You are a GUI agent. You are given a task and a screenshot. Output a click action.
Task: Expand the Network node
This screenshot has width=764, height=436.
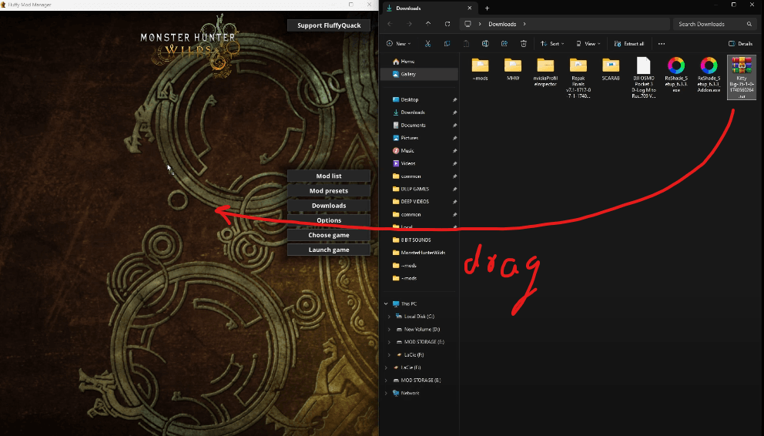(386, 393)
